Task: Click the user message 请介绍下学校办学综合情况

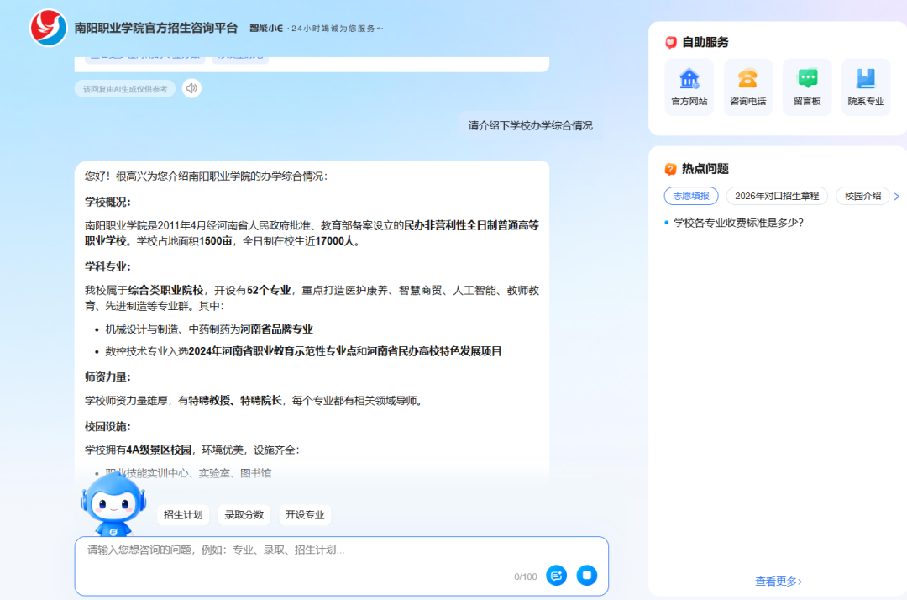Action: point(530,126)
